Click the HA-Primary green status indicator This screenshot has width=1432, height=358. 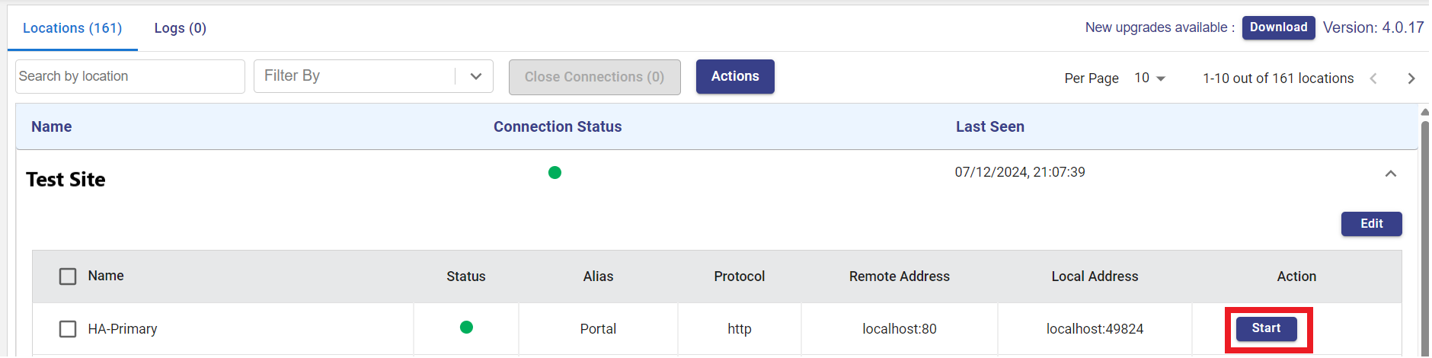click(466, 328)
